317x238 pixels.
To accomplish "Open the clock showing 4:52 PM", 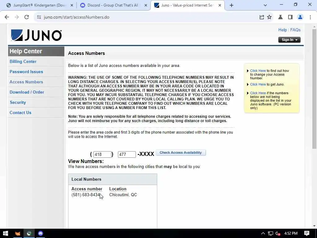I will pos(291,233).
